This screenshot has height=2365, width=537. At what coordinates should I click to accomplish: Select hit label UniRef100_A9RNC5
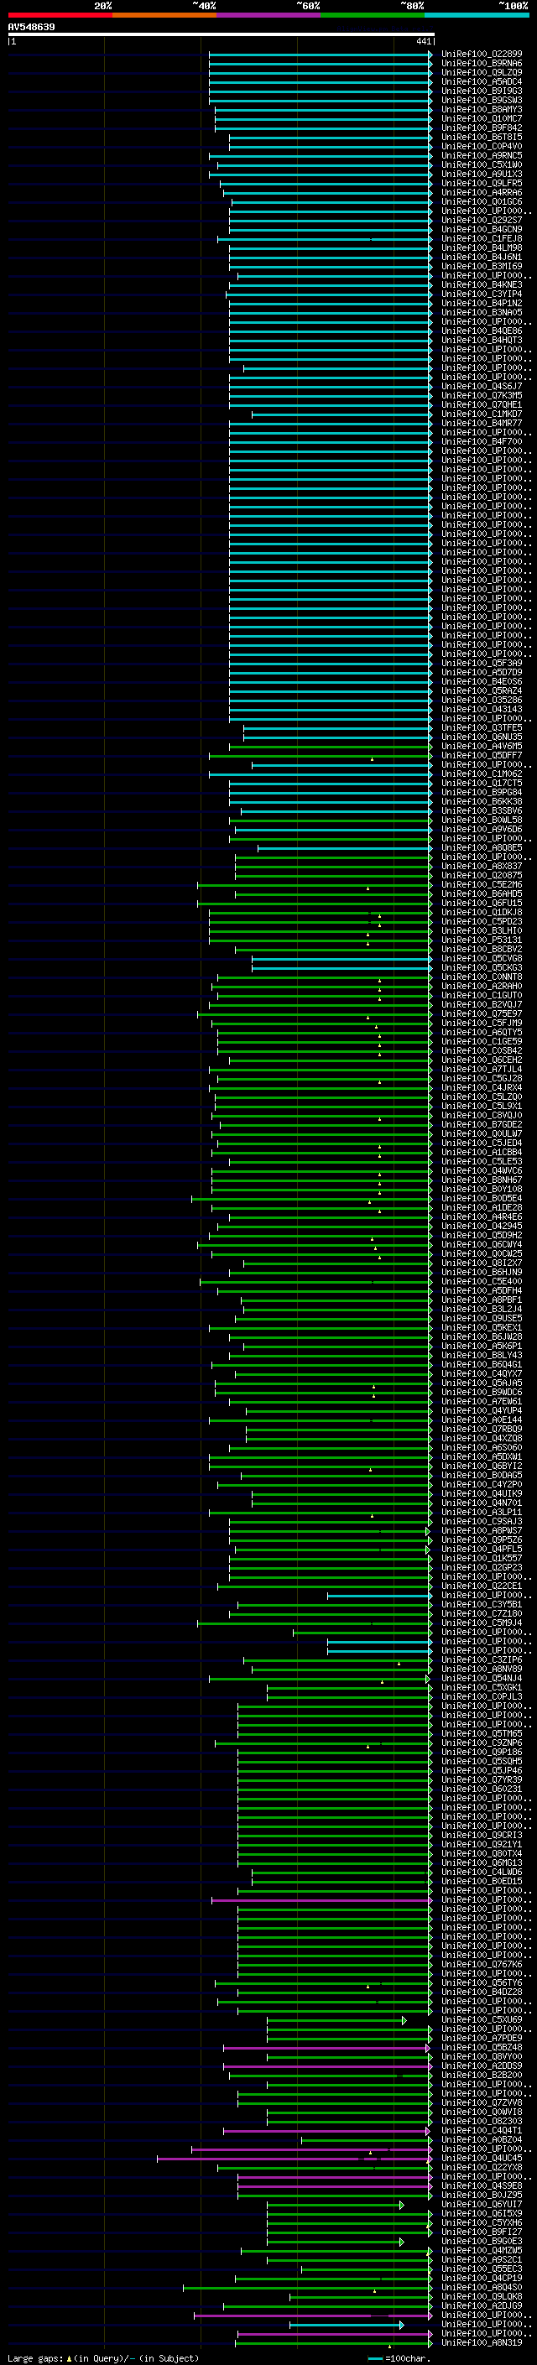click(481, 155)
